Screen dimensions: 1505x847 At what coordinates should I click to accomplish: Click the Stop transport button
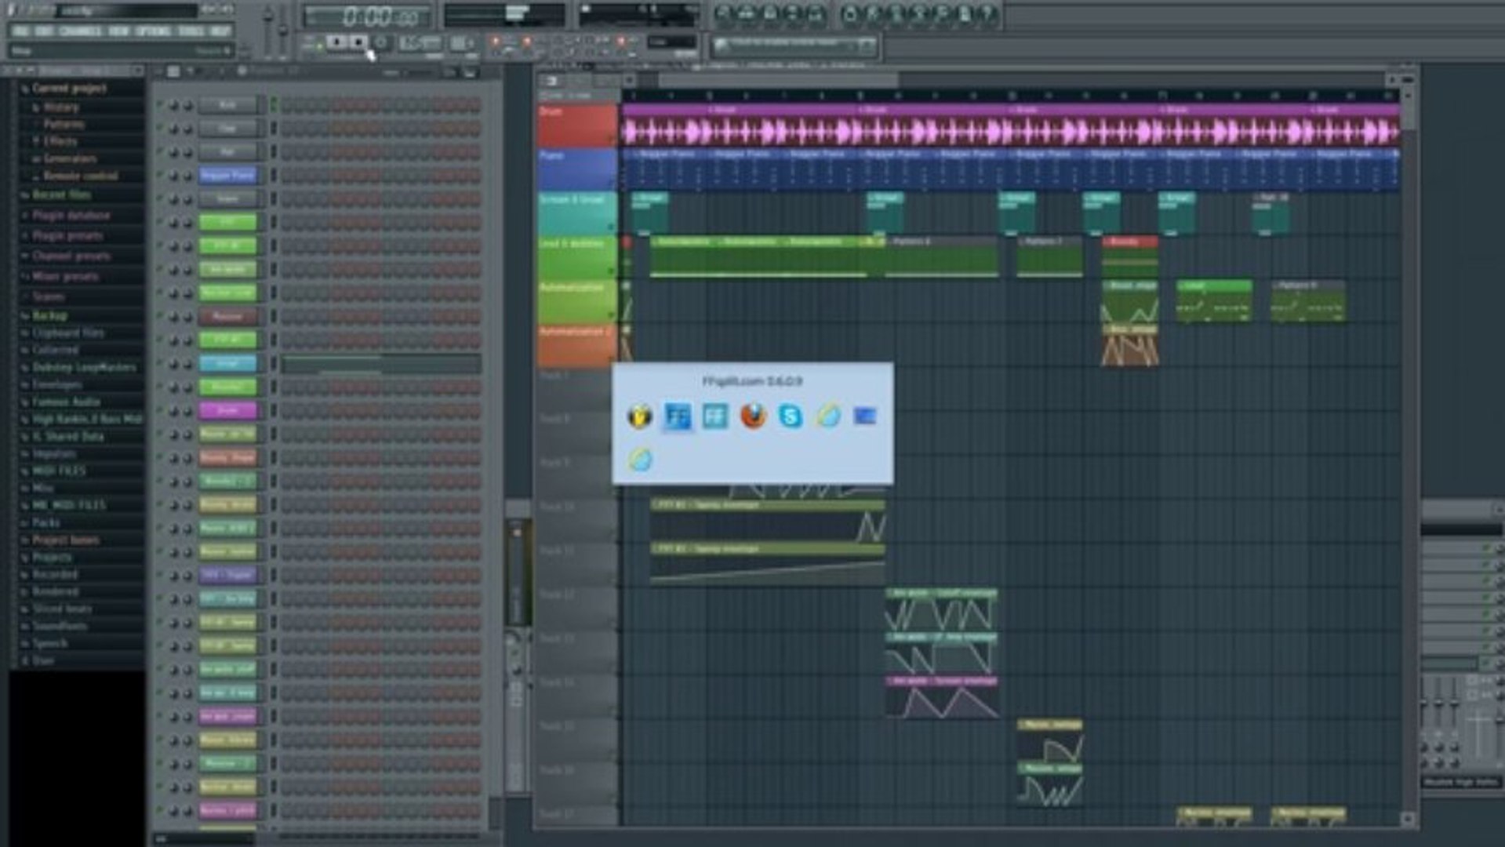[358, 42]
